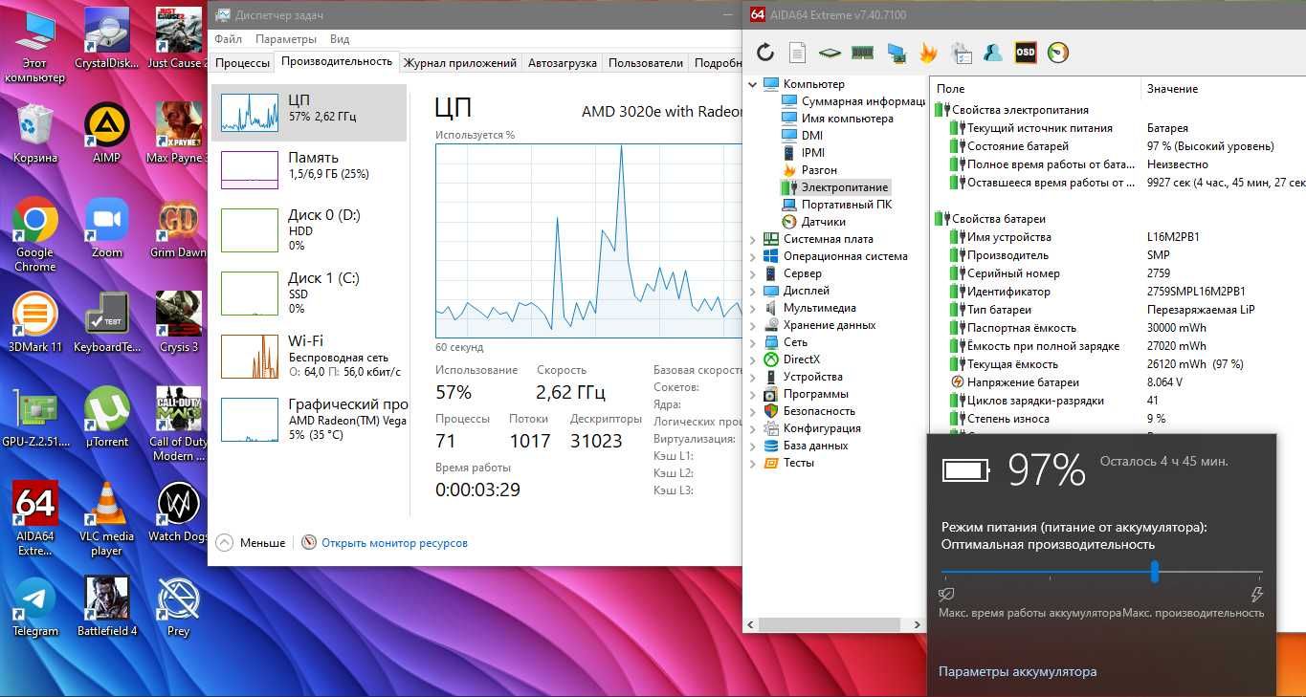Screen dimensions: 1306x697
Task: Open the Файл menu in Task Manager
Action: click(x=229, y=39)
